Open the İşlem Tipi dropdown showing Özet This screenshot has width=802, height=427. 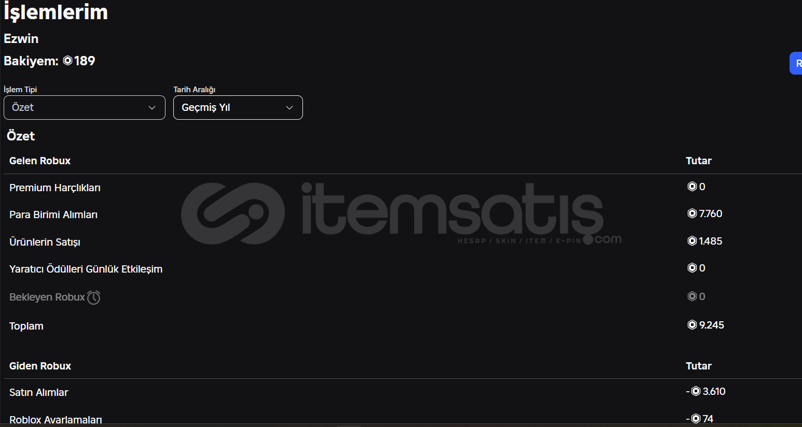click(85, 107)
